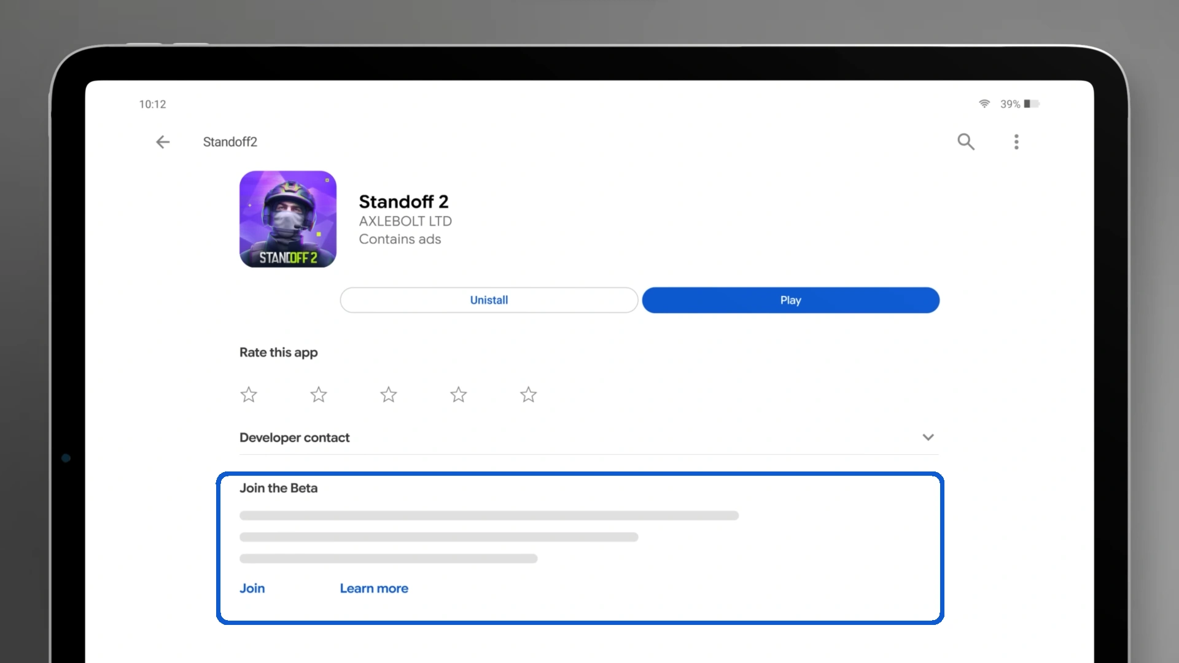Rate the app three stars
The image size is (1179, 663).
pyautogui.click(x=389, y=394)
